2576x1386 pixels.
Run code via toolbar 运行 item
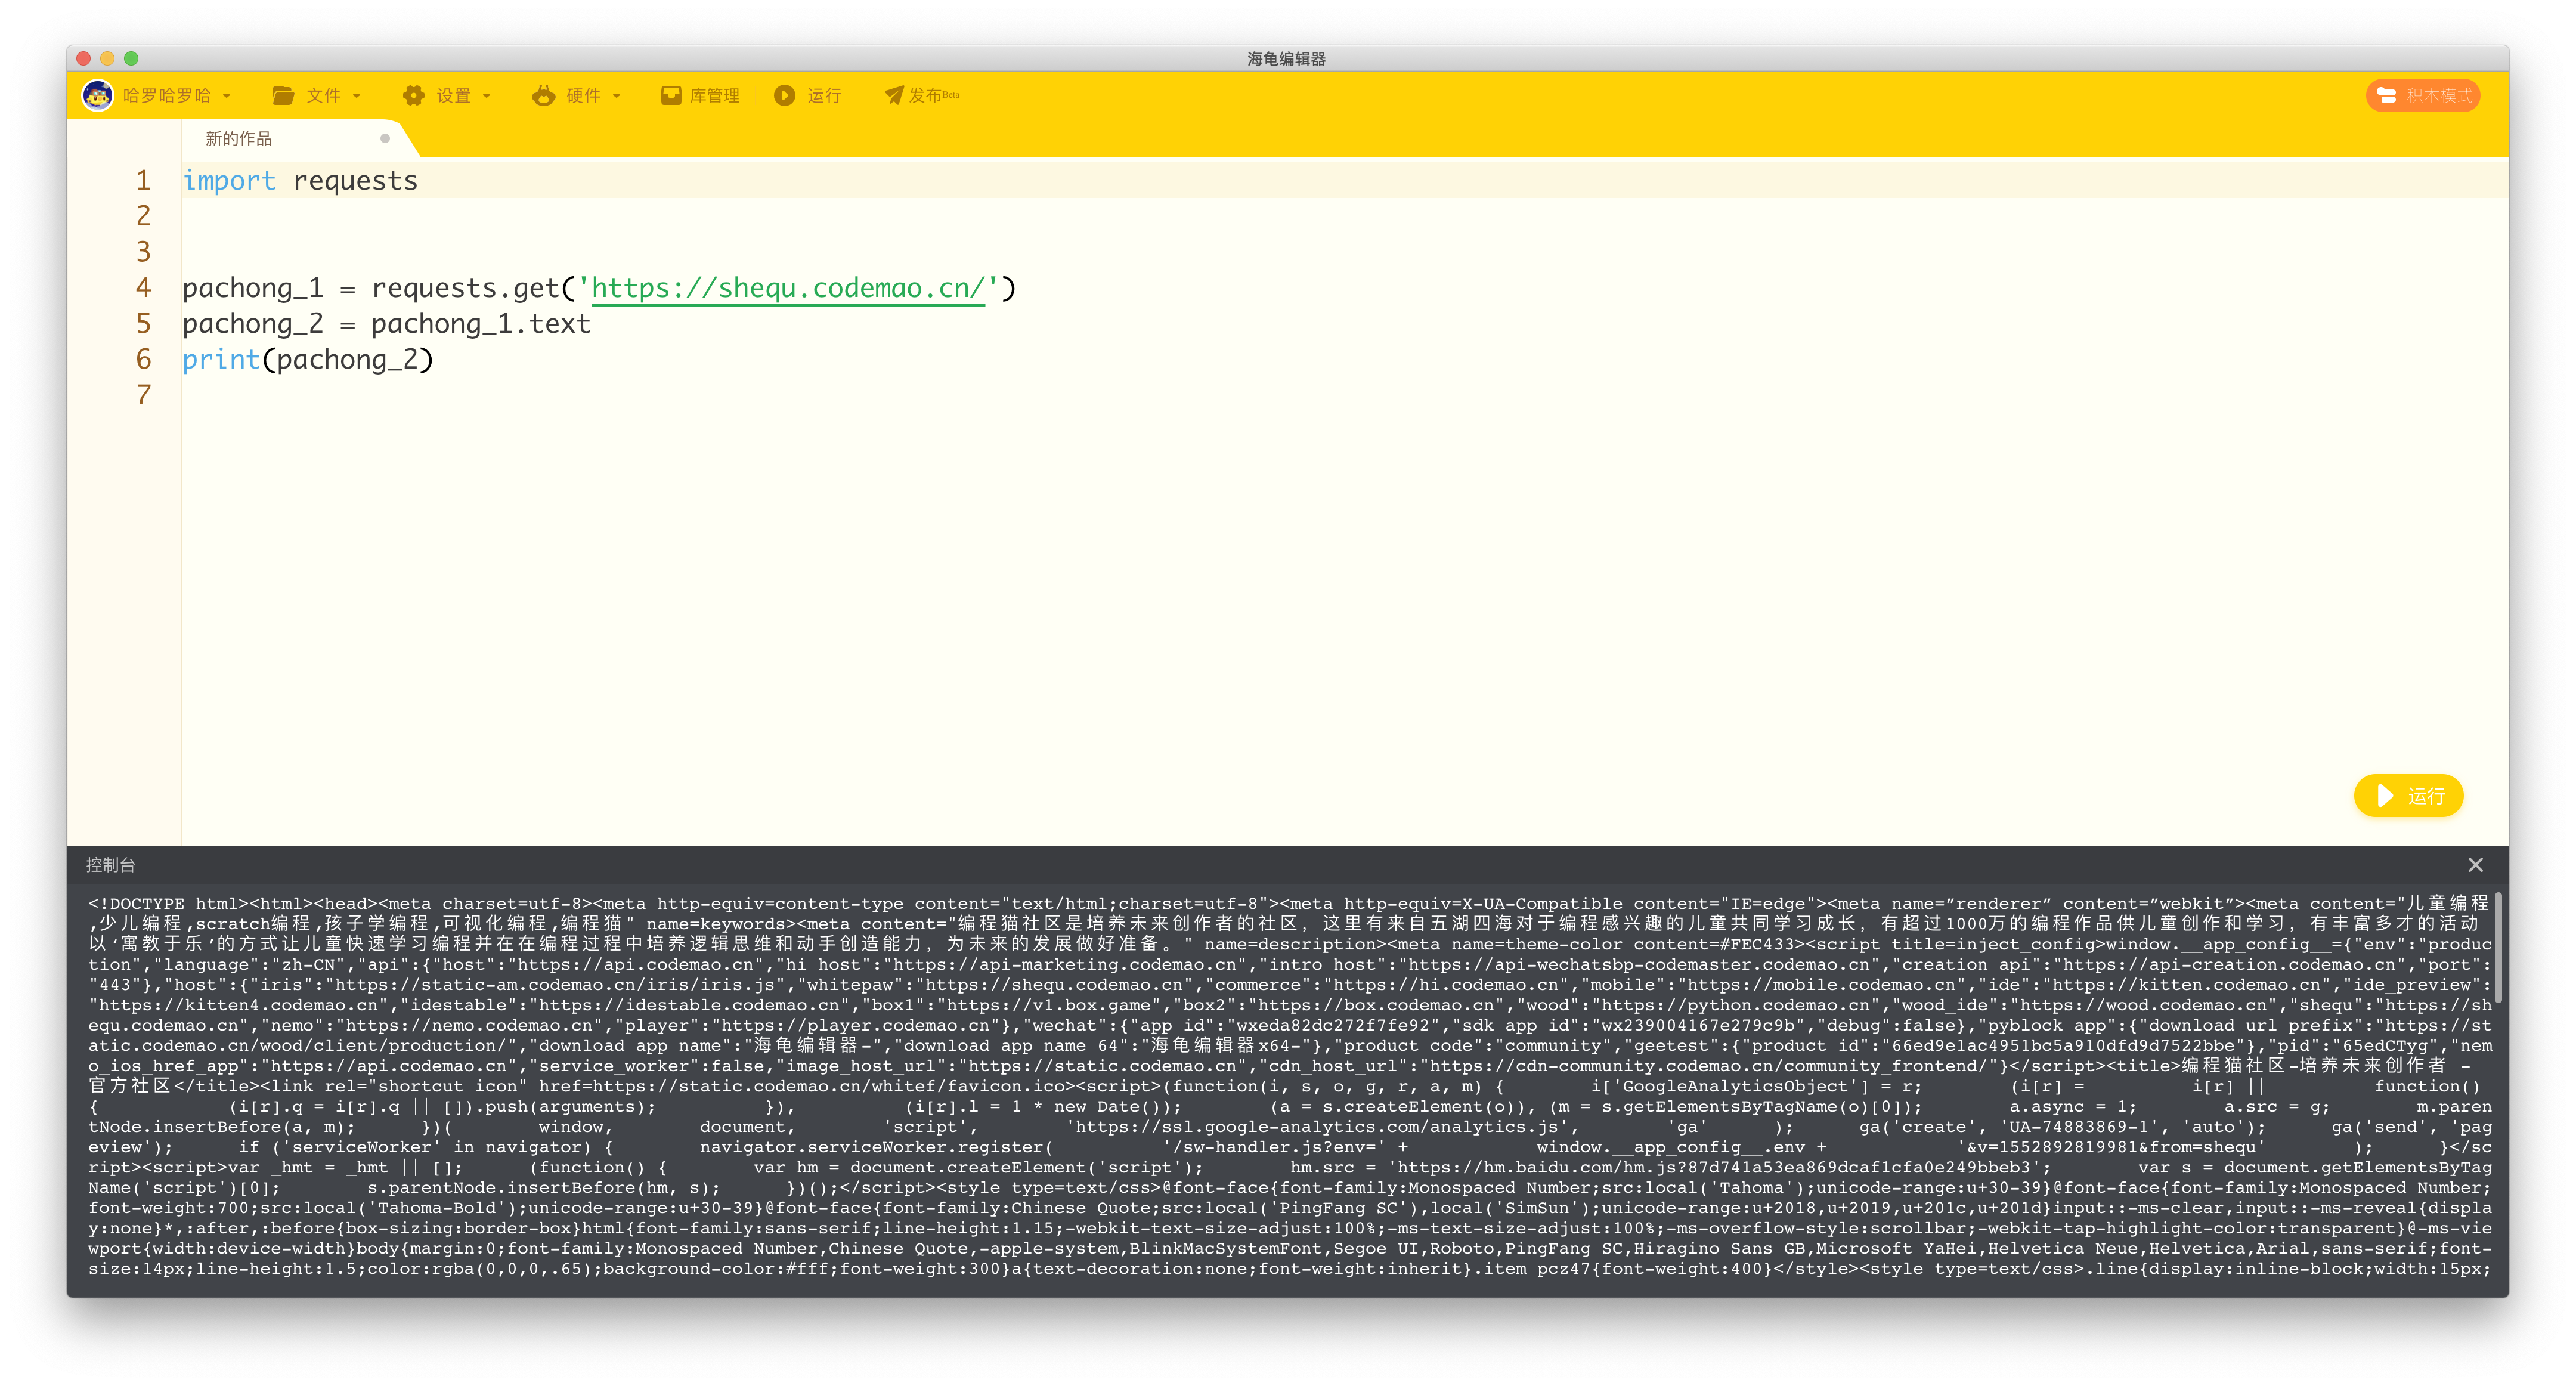(808, 96)
